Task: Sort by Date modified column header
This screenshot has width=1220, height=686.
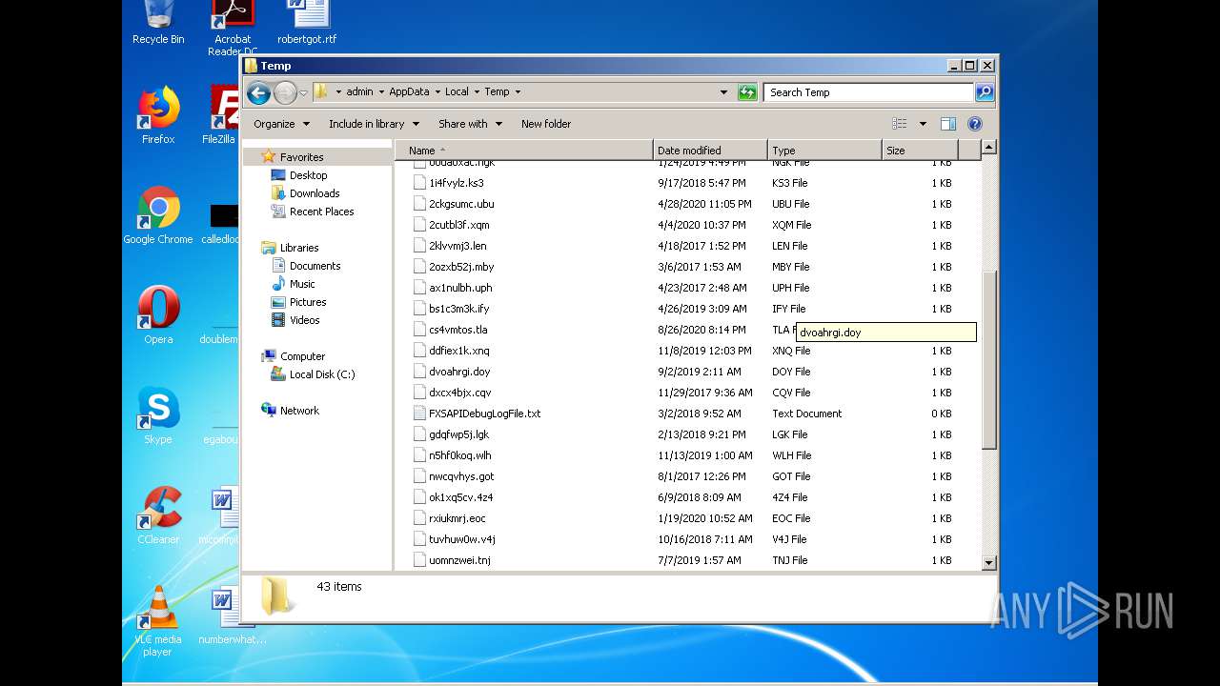Action: [710, 151]
